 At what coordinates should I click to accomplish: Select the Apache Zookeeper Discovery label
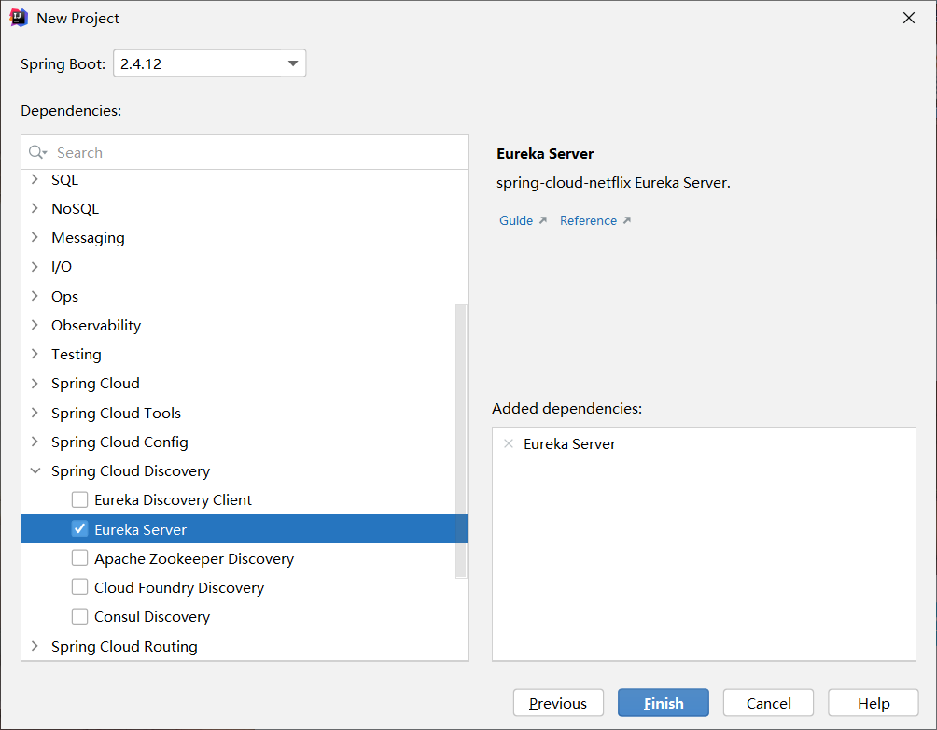[x=194, y=558]
